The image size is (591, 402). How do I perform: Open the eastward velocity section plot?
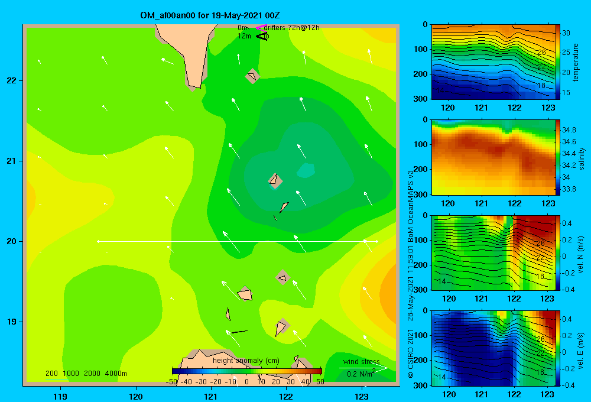493,348
